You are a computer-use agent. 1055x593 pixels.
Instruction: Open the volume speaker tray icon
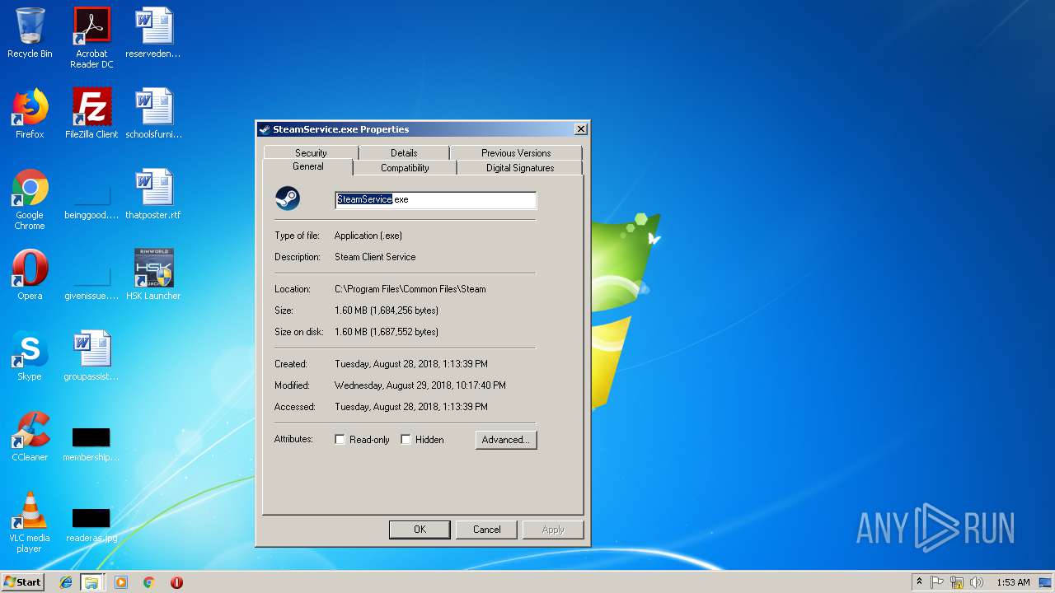[x=977, y=582]
